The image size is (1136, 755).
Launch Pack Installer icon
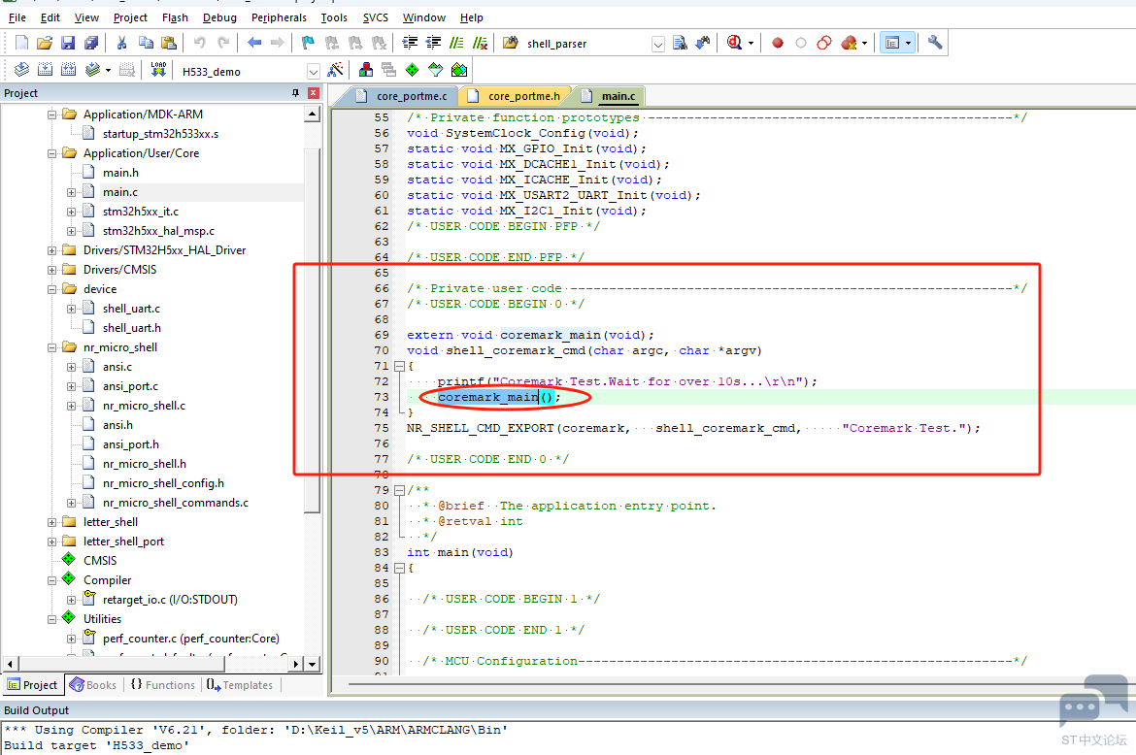click(458, 70)
